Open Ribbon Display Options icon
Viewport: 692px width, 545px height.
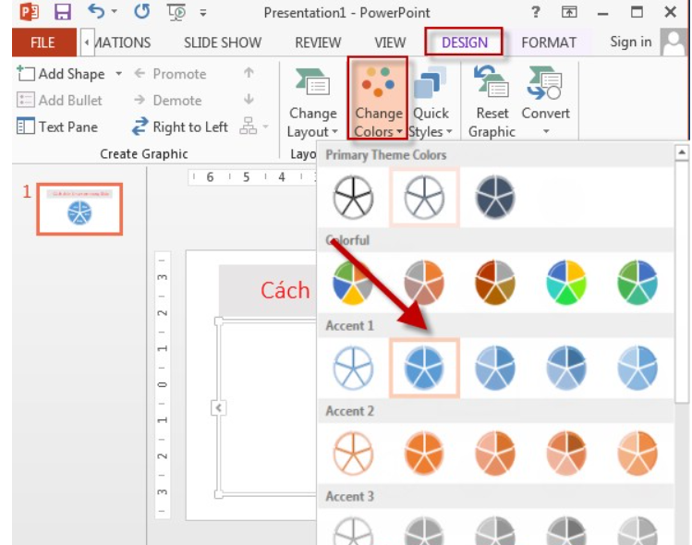[x=569, y=12]
